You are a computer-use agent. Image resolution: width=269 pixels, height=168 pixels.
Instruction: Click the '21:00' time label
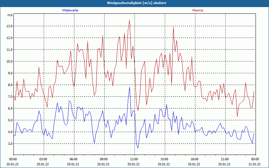tap(225, 159)
